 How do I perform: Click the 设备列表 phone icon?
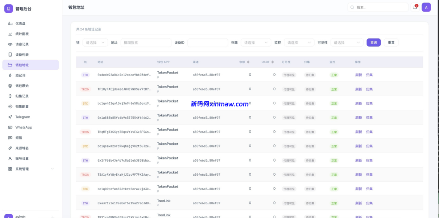10,54
